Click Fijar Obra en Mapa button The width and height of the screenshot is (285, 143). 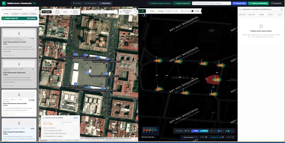126,12
